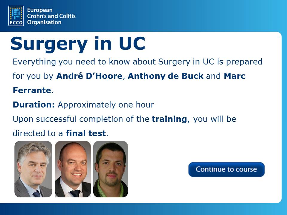Select the portrait of man in green shirt
Screen dimensions: 287x215
111,169
